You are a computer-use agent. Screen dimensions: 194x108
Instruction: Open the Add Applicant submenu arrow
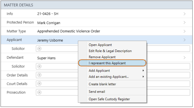click(143, 71)
